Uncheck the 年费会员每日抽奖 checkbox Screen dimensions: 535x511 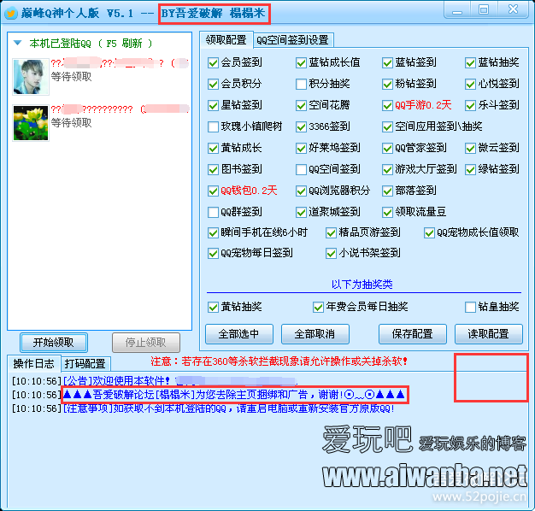tap(318, 307)
